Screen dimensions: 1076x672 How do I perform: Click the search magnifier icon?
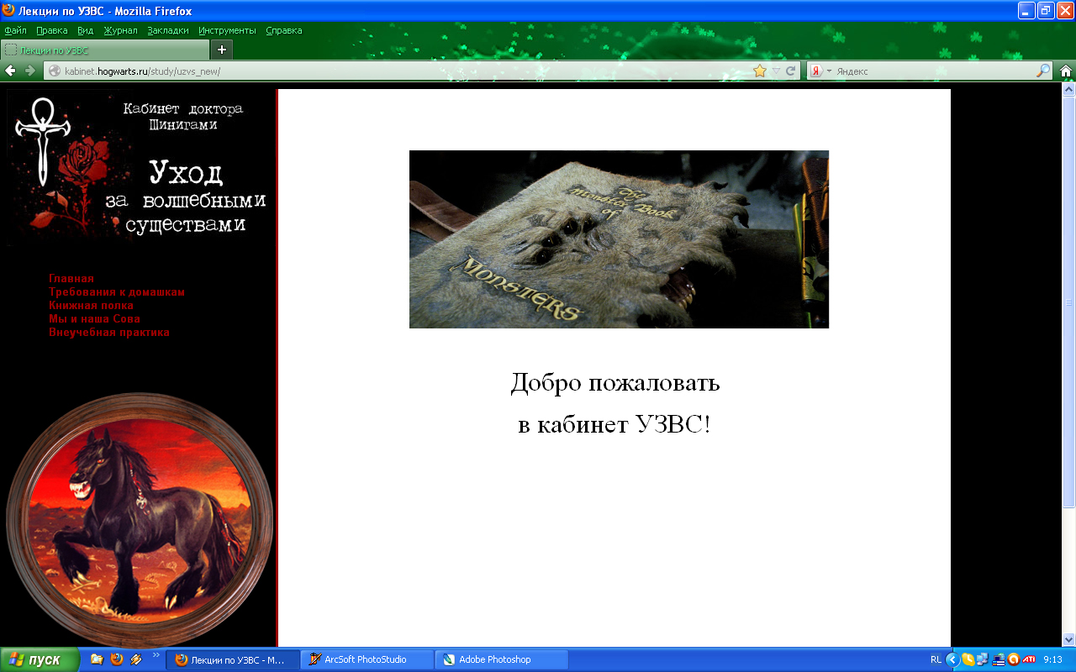(1043, 71)
